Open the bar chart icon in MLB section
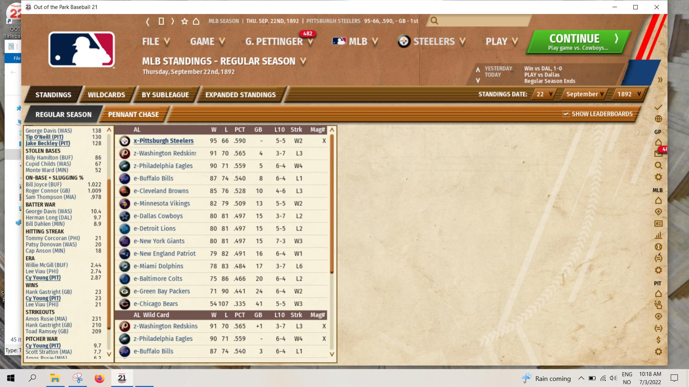The height and width of the screenshot is (387, 689). click(x=658, y=235)
